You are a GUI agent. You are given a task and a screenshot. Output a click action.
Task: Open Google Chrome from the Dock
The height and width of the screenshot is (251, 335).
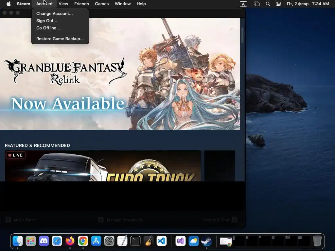click(x=83, y=241)
